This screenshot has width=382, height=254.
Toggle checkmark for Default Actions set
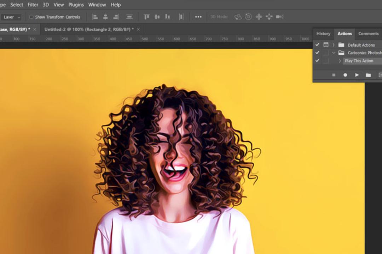point(317,45)
